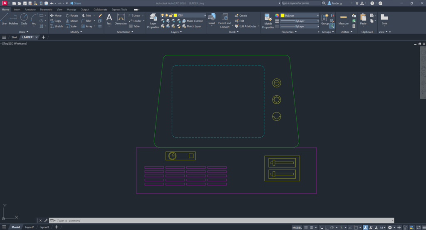
Task: Switch to the Annotate ribbon tab
Action: tap(30, 9)
